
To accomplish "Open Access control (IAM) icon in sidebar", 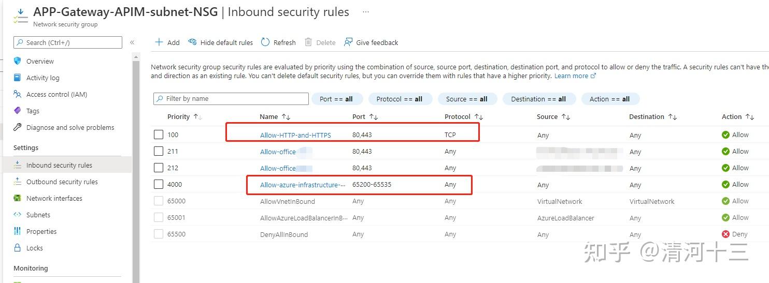I will pyautogui.click(x=18, y=94).
